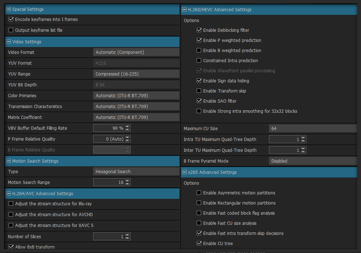Enable Output keyframe list file
361x253 pixels.
point(11,30)
